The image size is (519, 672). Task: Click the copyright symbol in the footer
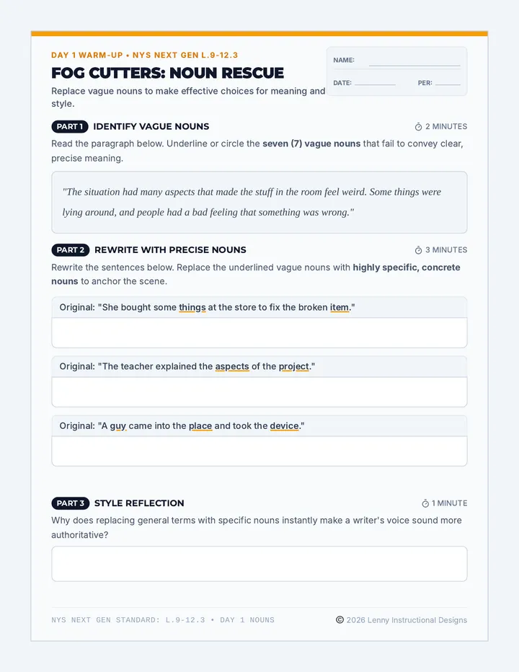point(340,619)
